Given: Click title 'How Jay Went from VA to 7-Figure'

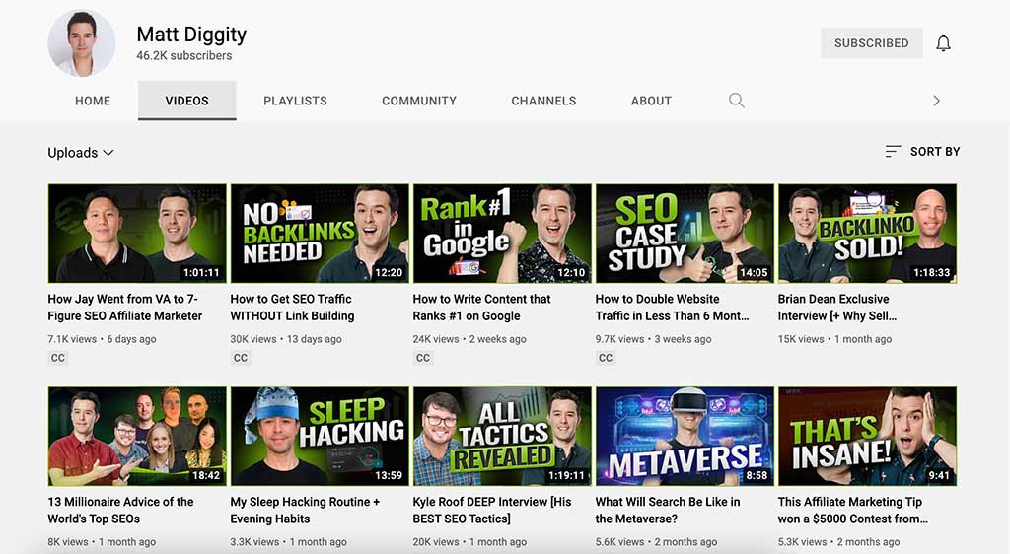Looking at the screenshot, I should tap(125, 308).
